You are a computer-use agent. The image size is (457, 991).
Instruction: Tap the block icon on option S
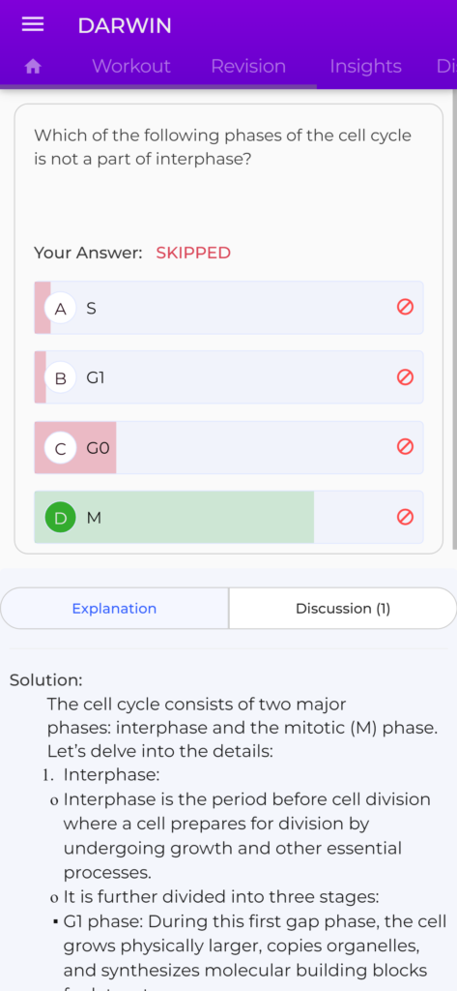(405, 307)
